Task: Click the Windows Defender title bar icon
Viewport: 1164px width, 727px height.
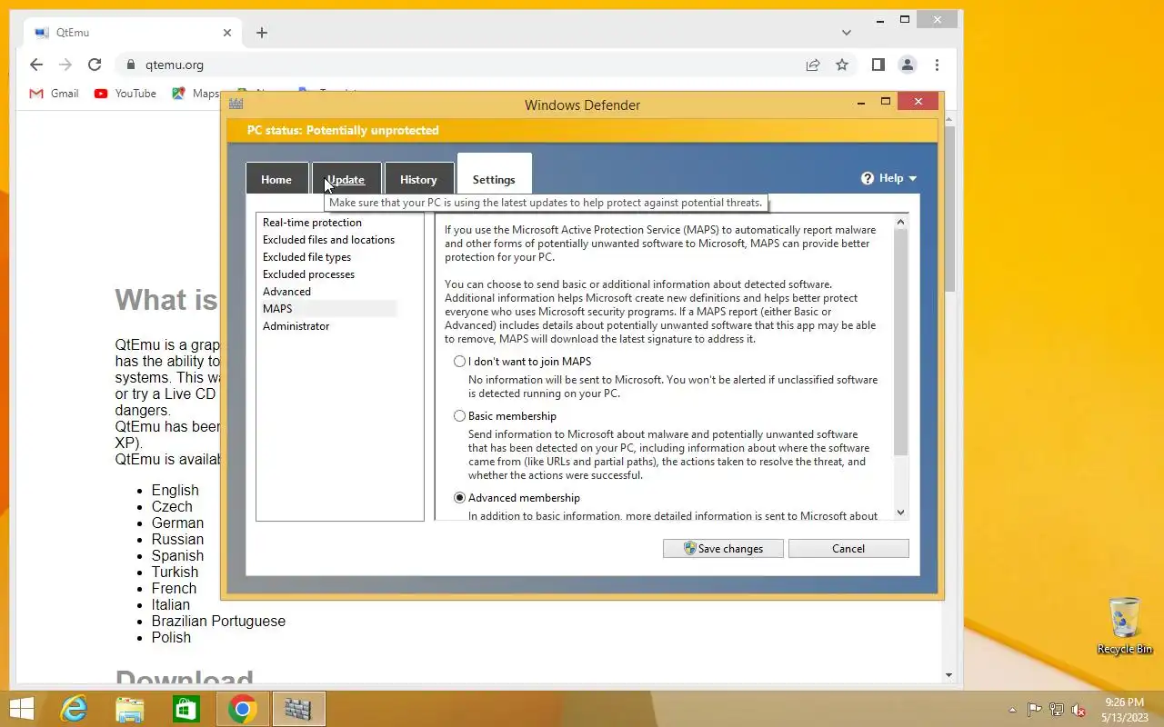Action: tap(236, 105)
